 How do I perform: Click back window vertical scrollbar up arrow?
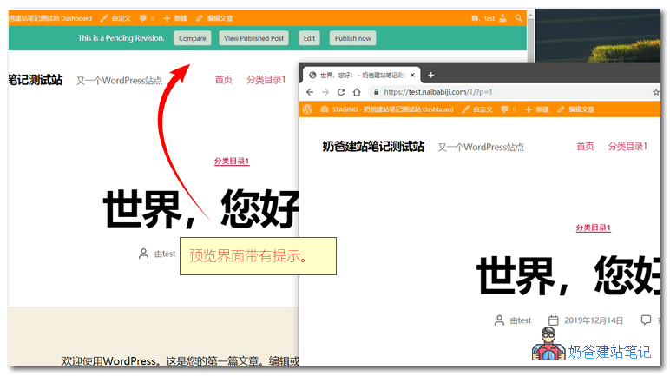click(530, 15)
